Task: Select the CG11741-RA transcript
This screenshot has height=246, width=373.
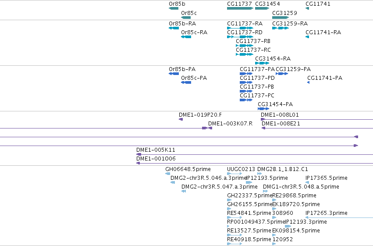Action: [x=307, y=37]
